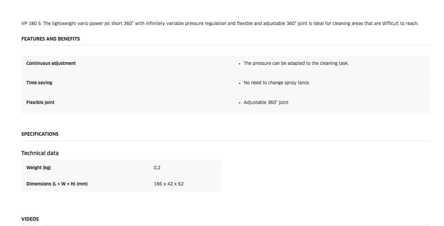The height and width of the screenshot is (226, 444).
Task: Click the 0,2 weight value
Action: (157, 167)
